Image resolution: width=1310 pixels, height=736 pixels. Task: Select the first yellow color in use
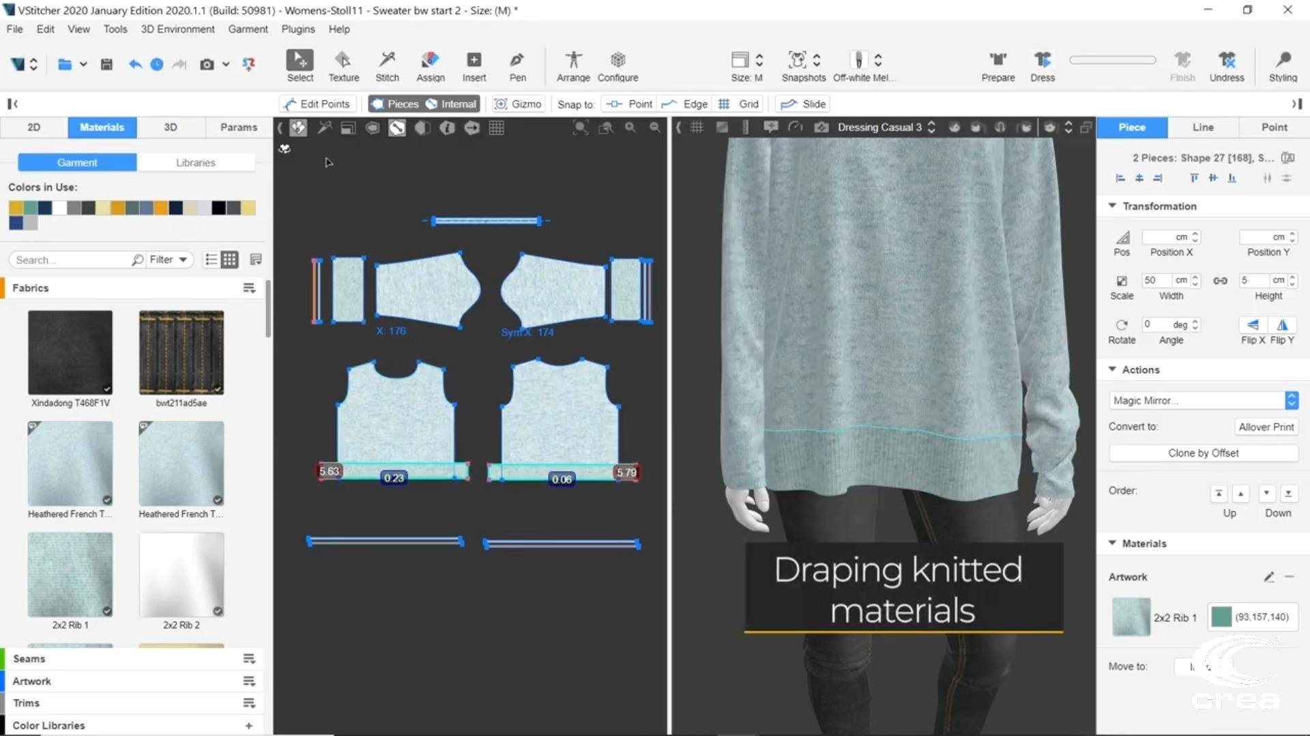[x=16, y=208]
